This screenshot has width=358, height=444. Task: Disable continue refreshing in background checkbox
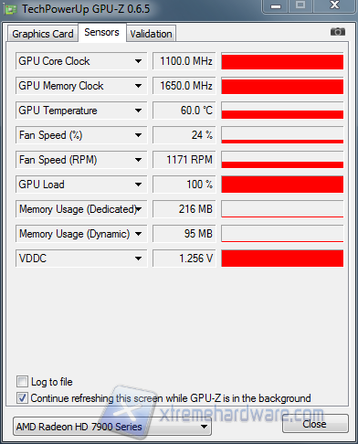point(22,397)
